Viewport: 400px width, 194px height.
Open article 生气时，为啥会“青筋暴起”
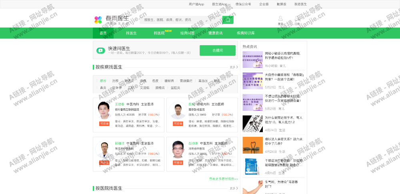[281, 184]
